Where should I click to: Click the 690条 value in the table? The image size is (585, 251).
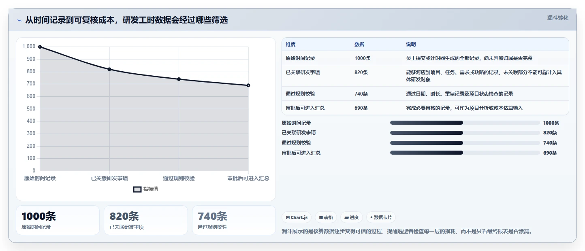(x=361, y=108)
